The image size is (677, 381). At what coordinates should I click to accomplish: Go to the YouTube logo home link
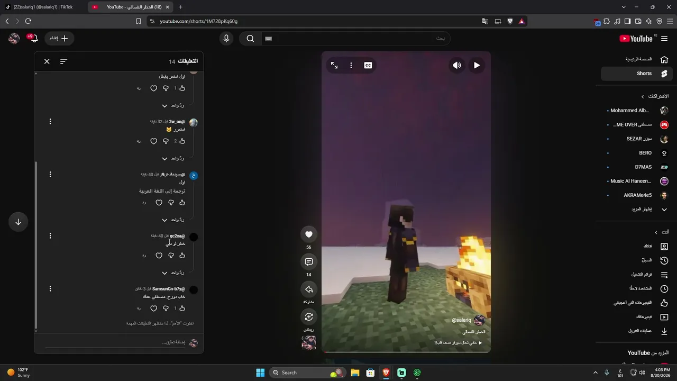point(636,39)
